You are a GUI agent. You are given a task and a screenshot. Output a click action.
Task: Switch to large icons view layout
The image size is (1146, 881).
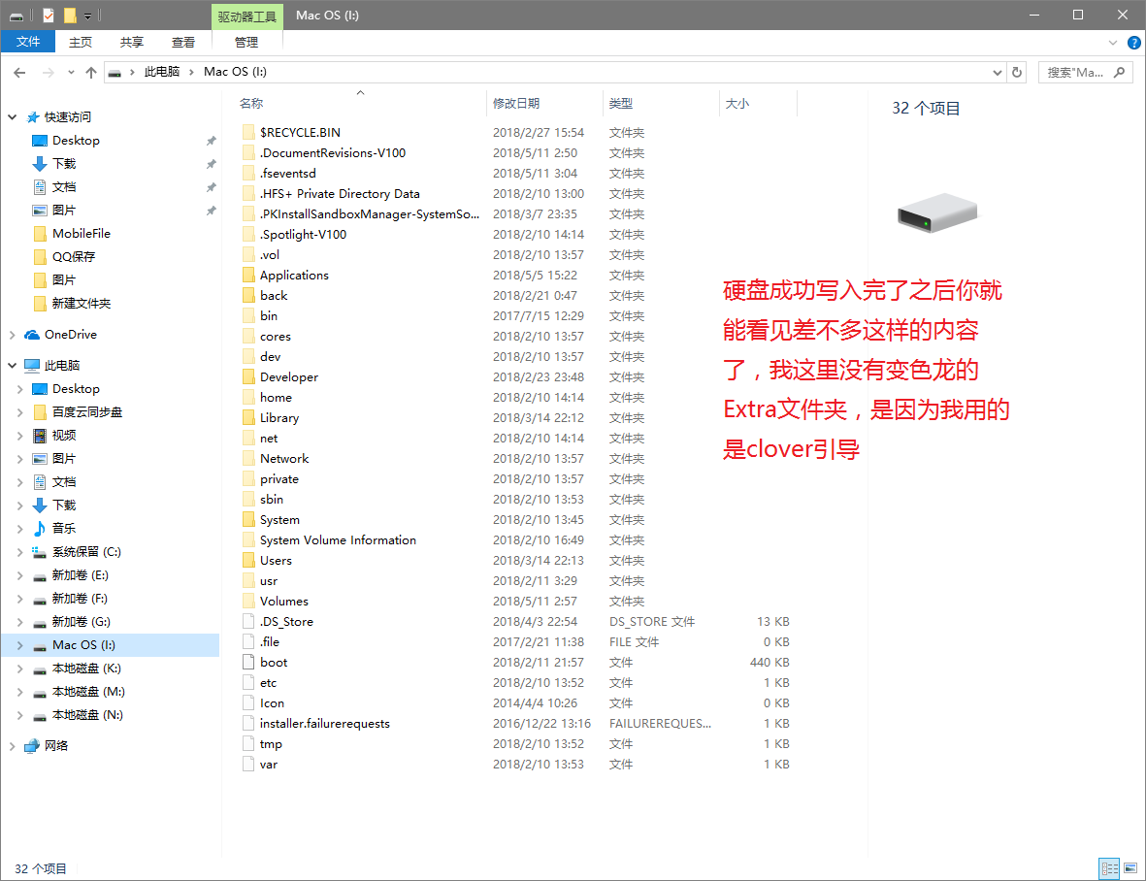coord(1130,867)
